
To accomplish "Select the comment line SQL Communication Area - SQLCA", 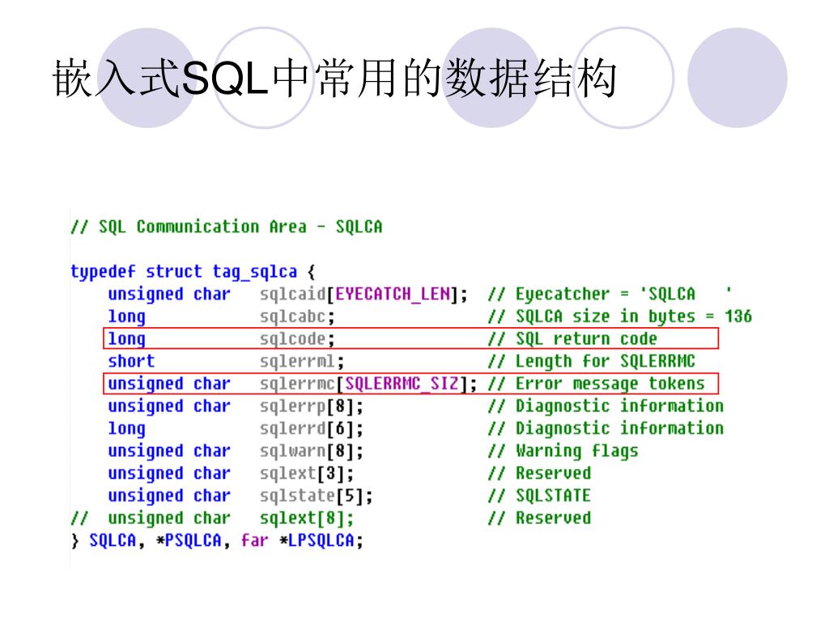I will (227, 227).
